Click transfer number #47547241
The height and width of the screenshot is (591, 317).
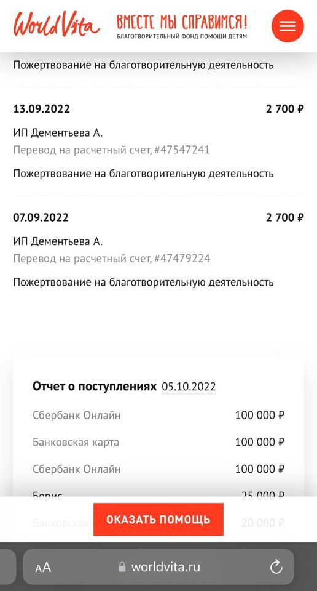(x=182, y=150)
